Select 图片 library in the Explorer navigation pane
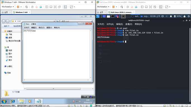 click(x=9, y=53)
